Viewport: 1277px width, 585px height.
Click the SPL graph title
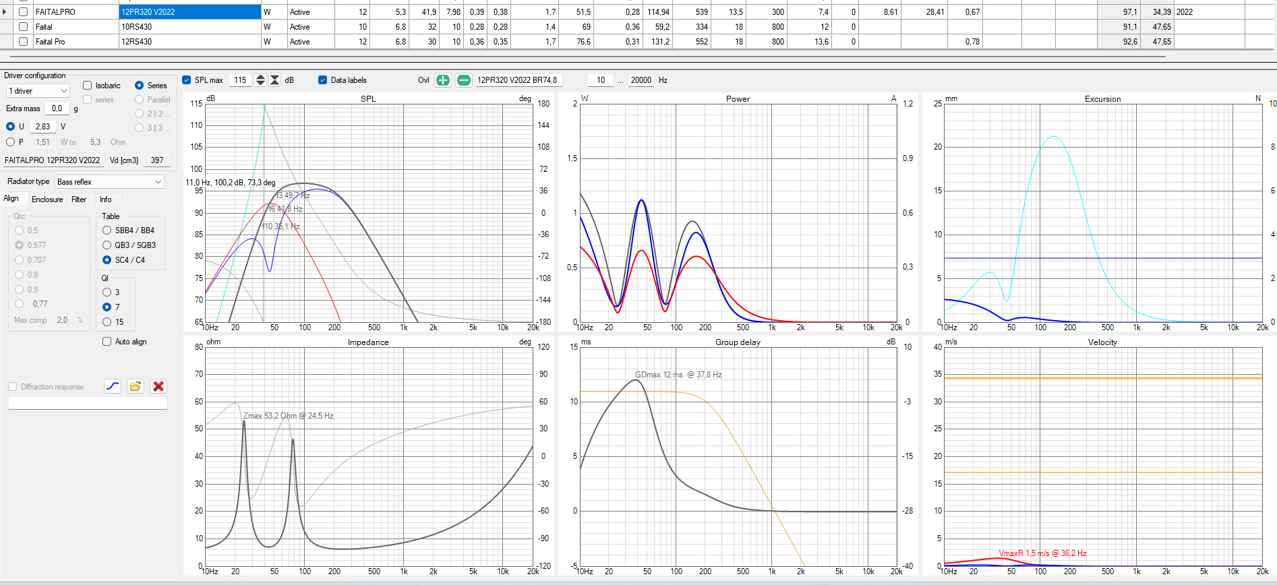click(368, 99)
